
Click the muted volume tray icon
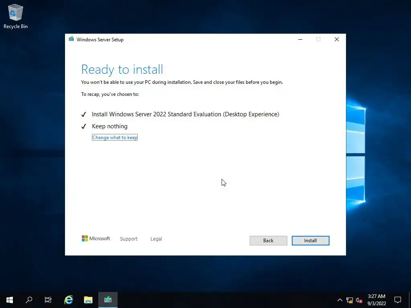coord(359,300)
